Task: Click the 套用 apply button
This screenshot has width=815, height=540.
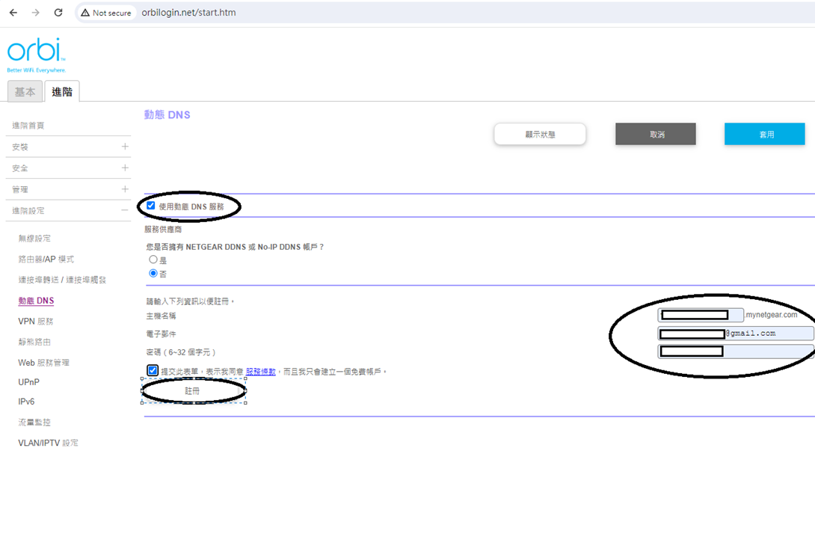Action: pyautogui.click(x=764, y=134)
